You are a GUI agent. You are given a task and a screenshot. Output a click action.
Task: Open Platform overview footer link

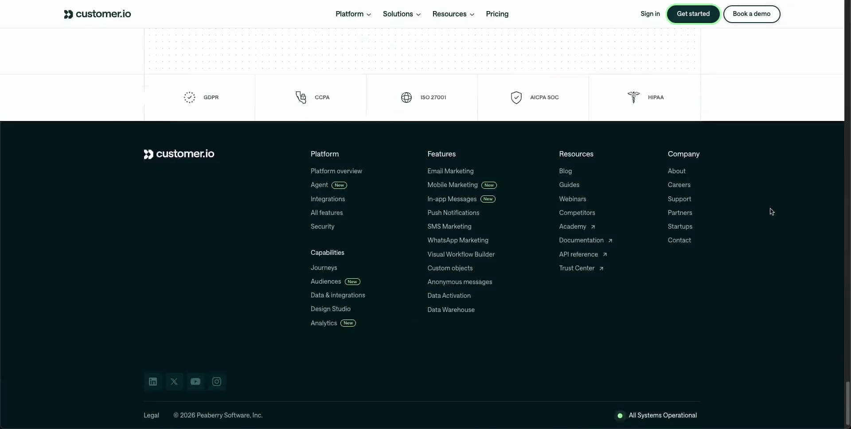point(336,171)
